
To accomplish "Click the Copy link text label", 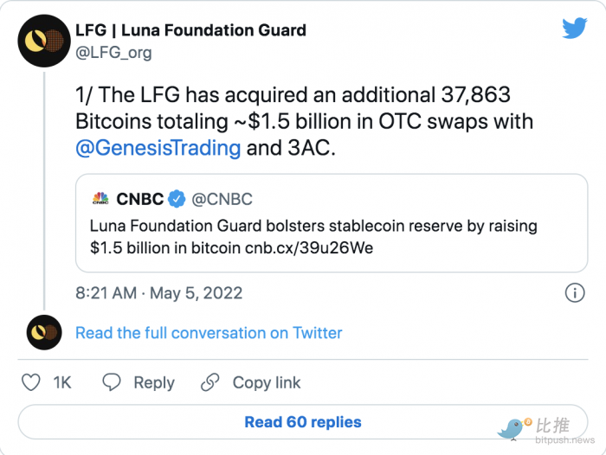I will pos(267,382).
